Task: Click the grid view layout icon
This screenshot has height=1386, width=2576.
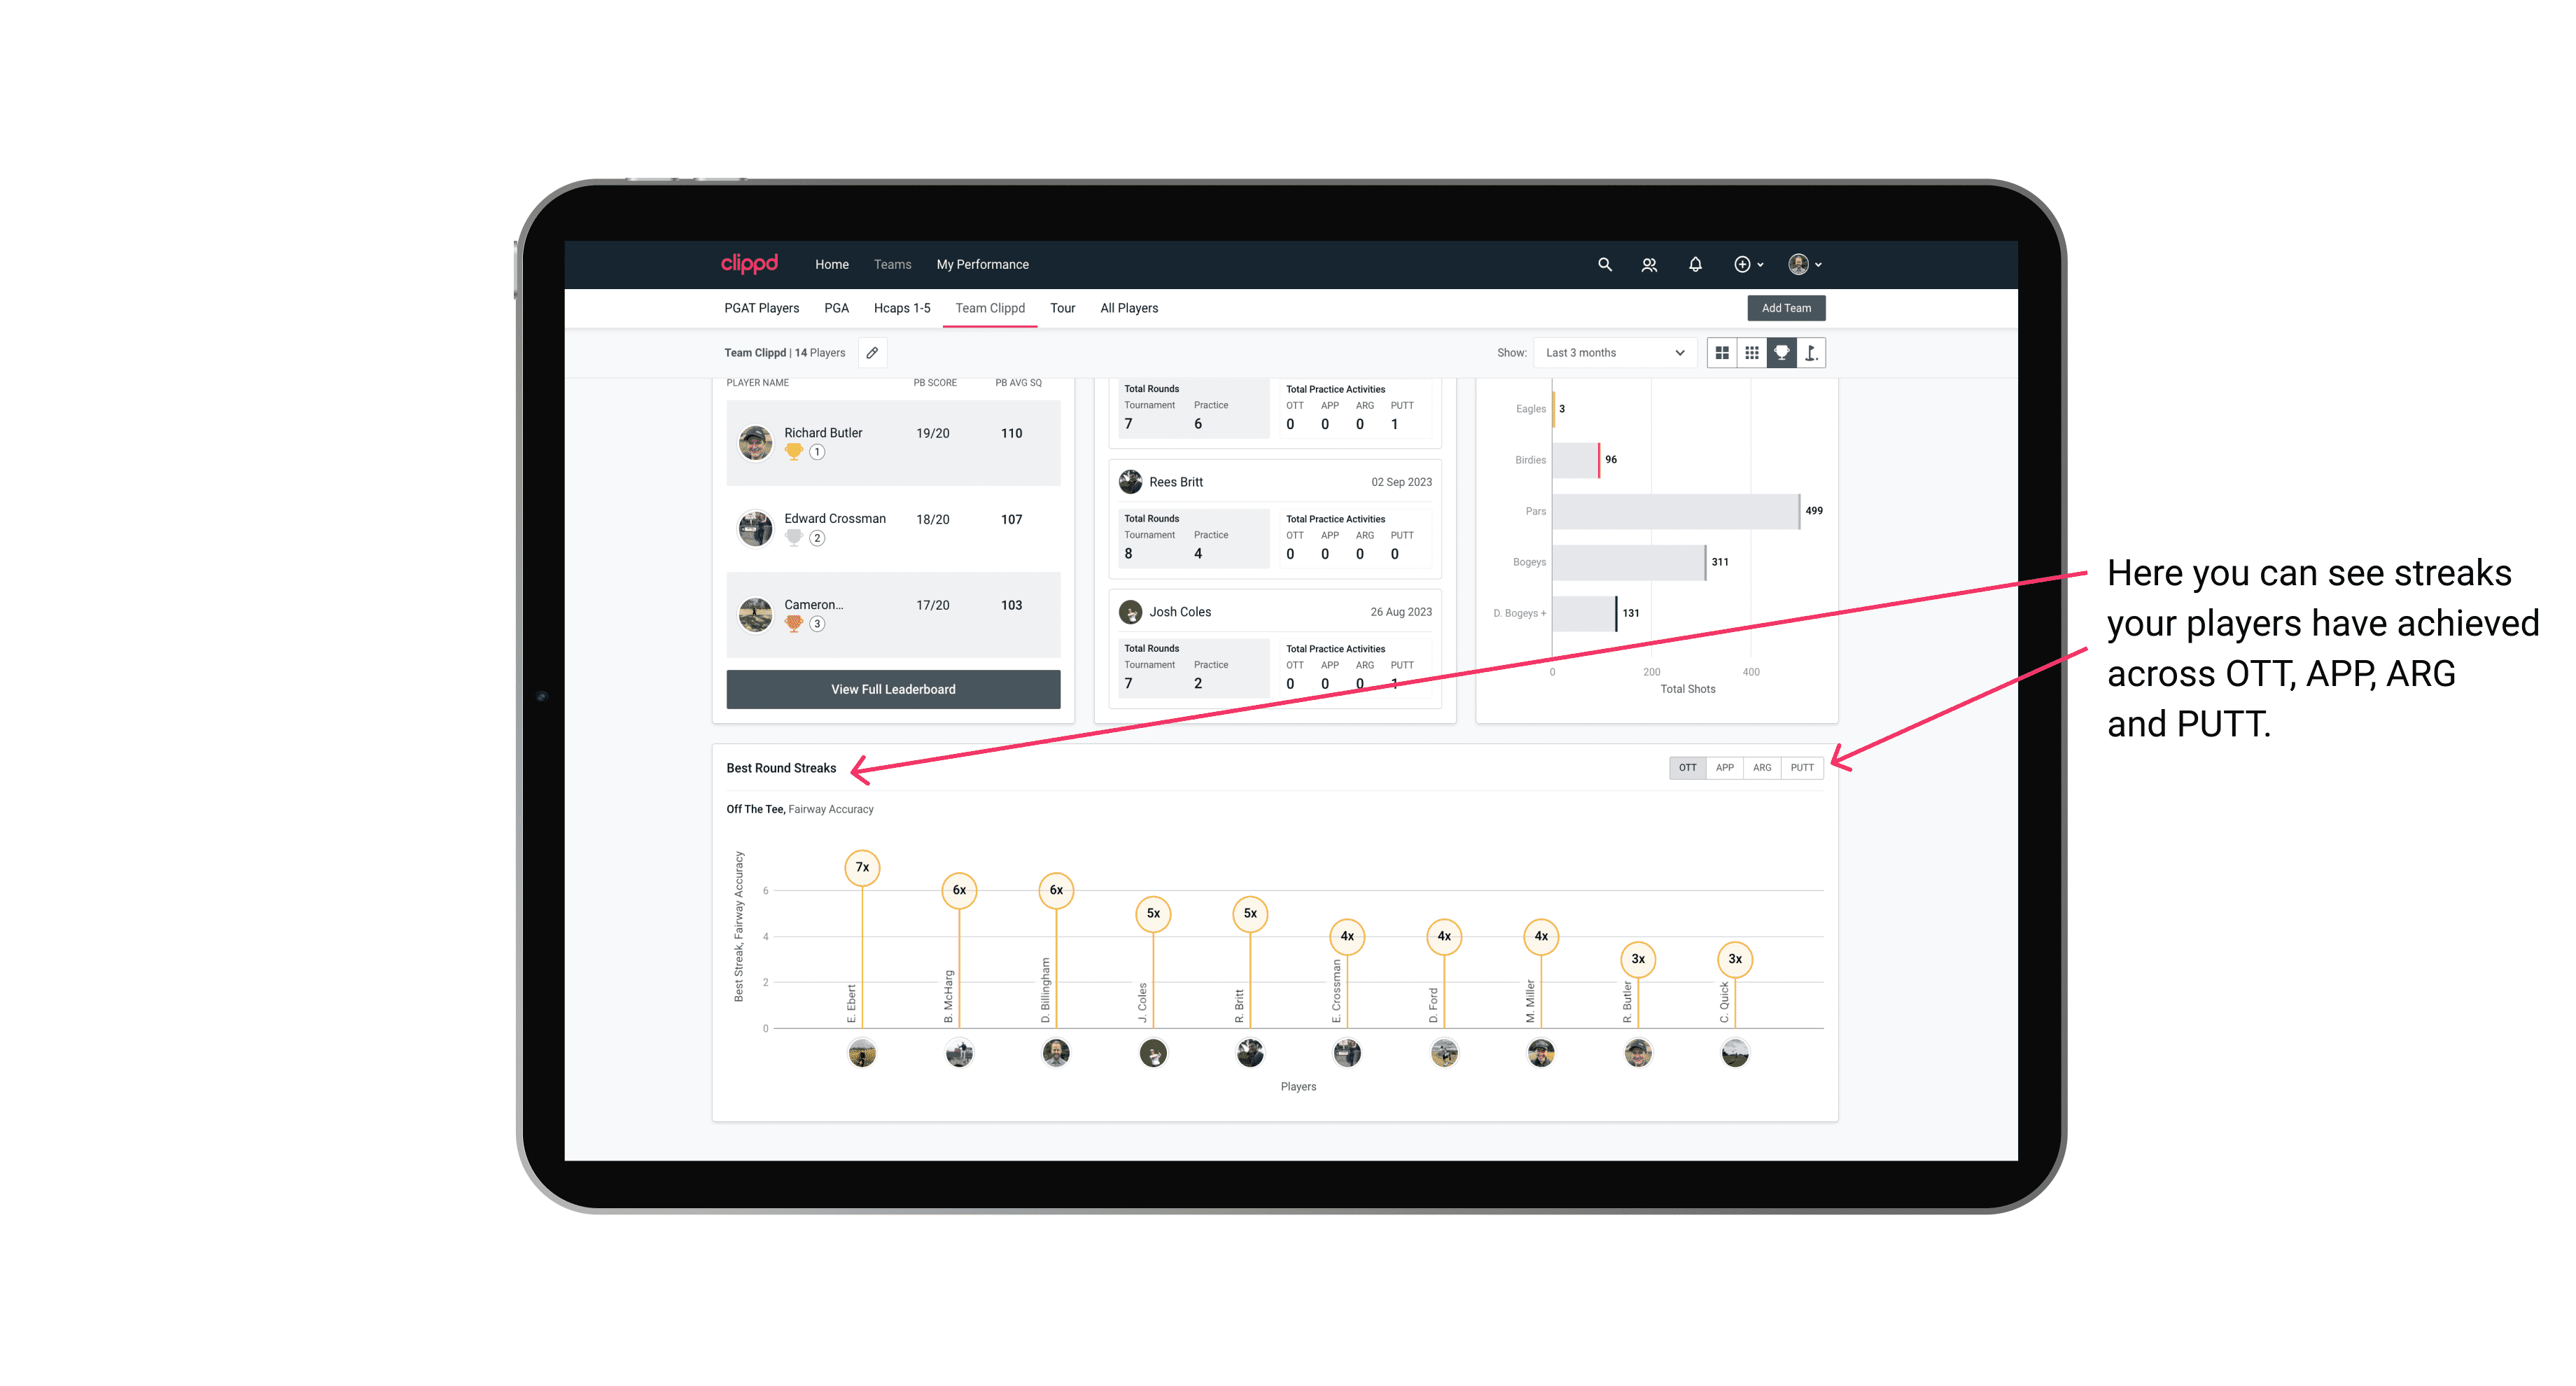Action: pos(1721,353)
